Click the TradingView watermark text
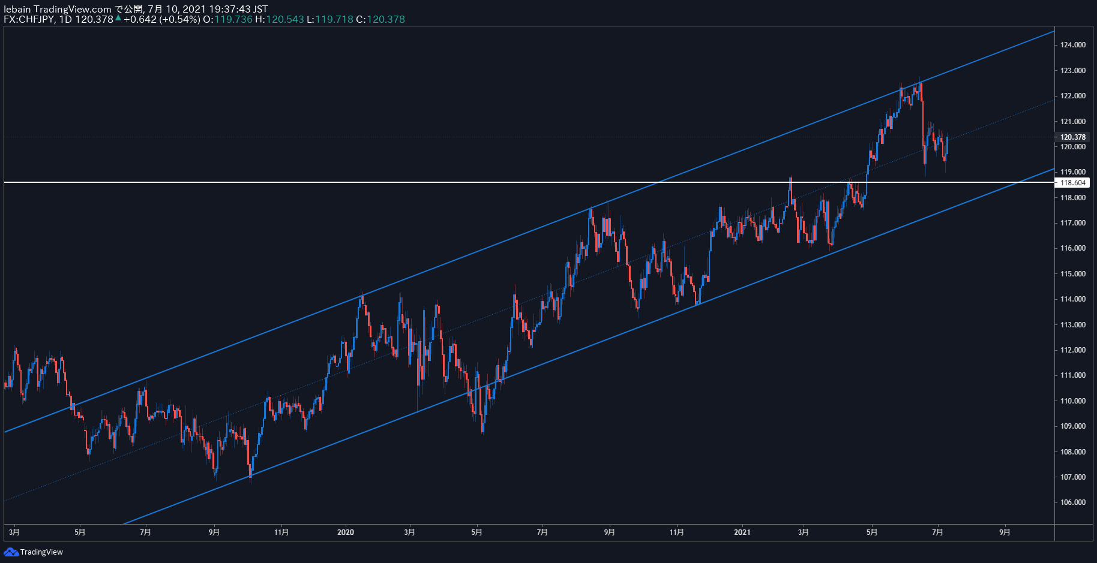This screenshot has height=563, width=1097. tap(41, 552)
